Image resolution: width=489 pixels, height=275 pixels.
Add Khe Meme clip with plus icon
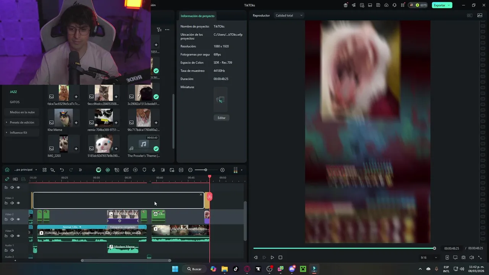[76, 123]
